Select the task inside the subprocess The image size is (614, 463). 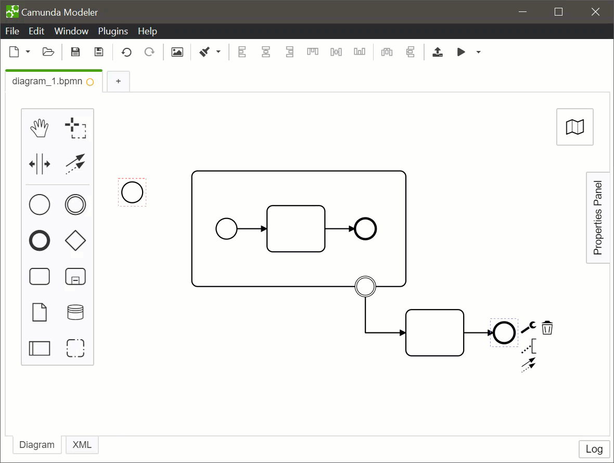(296, 228)
